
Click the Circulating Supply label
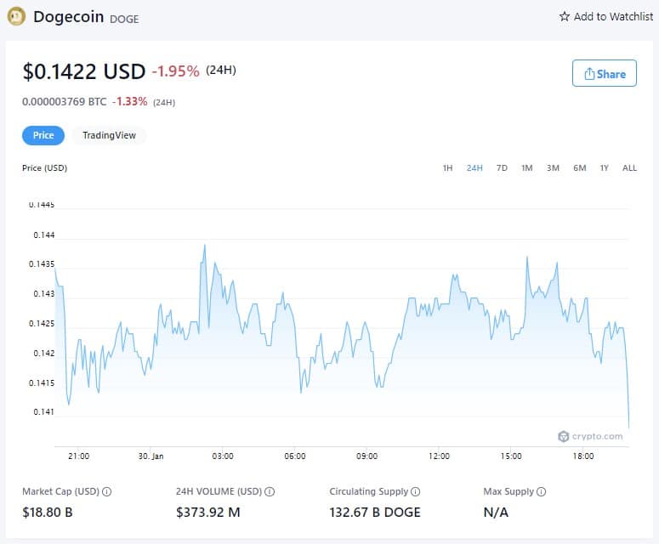coord(368,491)
